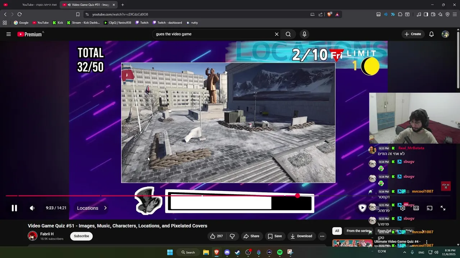Open the YouTube guide hamburger menu
The width and height of the screenshot is (460, 258).
[9, 34]
